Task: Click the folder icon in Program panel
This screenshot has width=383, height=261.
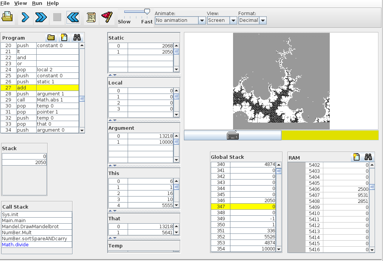Action: 51,38
